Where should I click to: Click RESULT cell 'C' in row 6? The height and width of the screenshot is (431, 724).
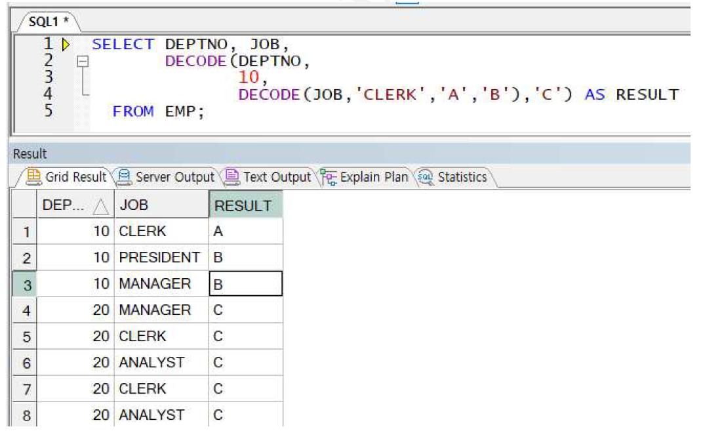click(246, 363)
